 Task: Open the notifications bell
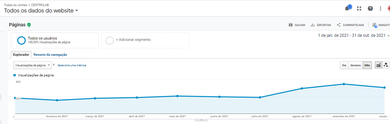pos(347,9)
